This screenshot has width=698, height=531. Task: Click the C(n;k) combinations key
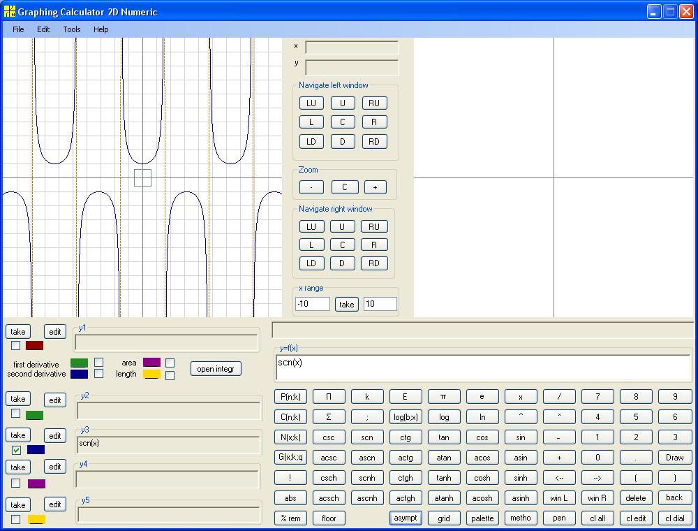(x=290, y=417)
